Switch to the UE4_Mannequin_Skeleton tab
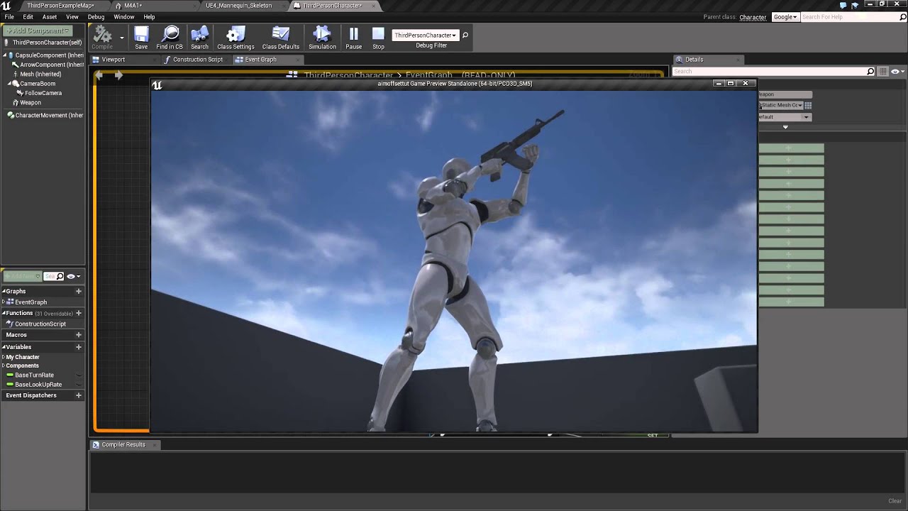 (x=238, y=6)
